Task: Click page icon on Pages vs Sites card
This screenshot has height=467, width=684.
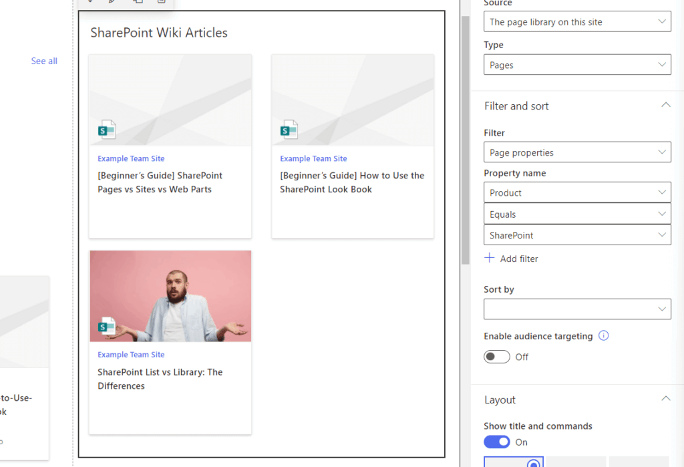Action: click(x=106, y=129)
